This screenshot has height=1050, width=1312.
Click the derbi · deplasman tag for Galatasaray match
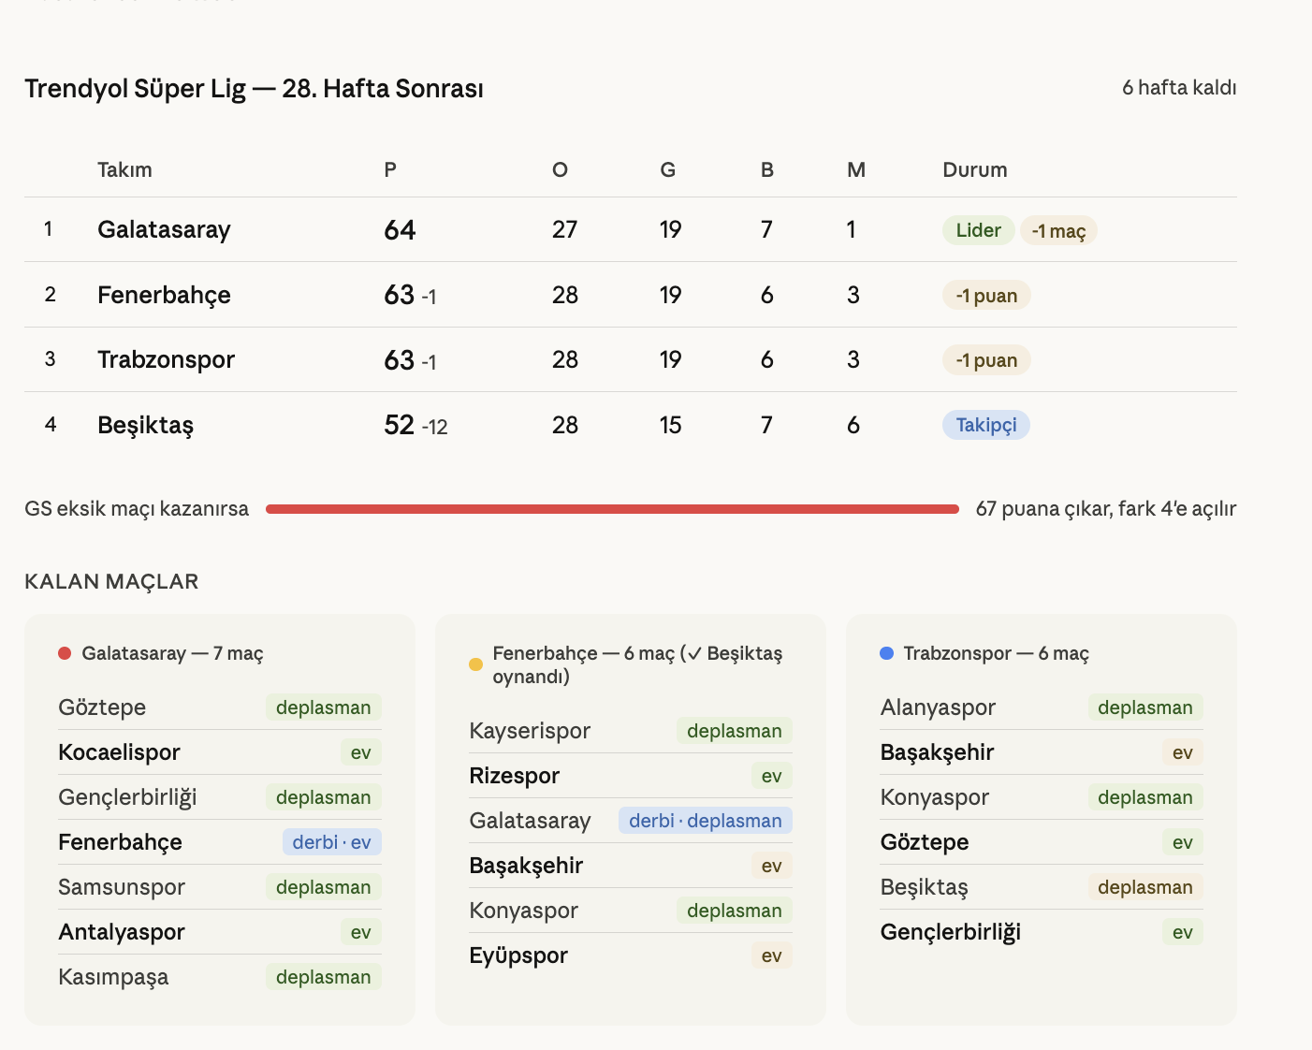tap(705, 821)
